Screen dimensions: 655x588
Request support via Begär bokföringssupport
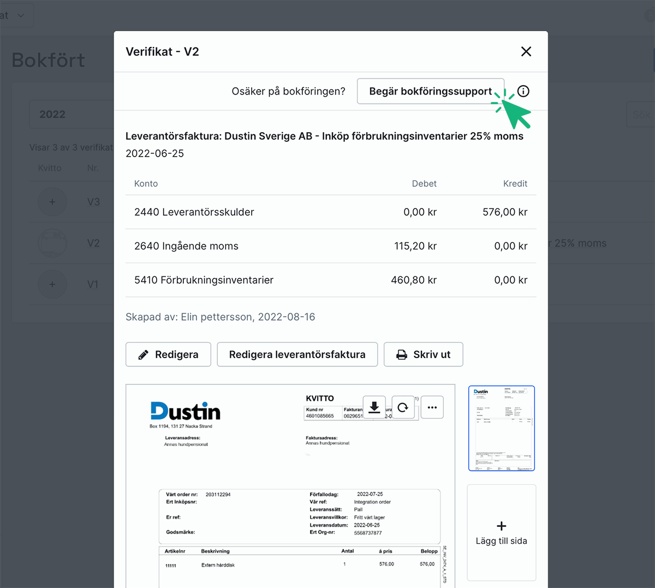click(431, 91)
